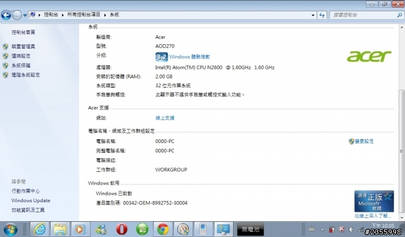Image resolution: width=405 pixels, height=237 pixels.
Task: Open 遠端設定 remote settings link
Action: pyautogui.click(x=21, y=56)
